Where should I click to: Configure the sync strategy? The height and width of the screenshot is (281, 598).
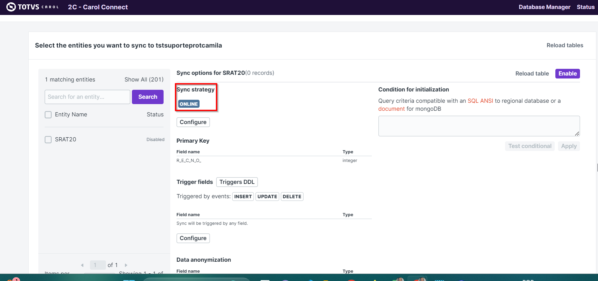pos(193,122)
